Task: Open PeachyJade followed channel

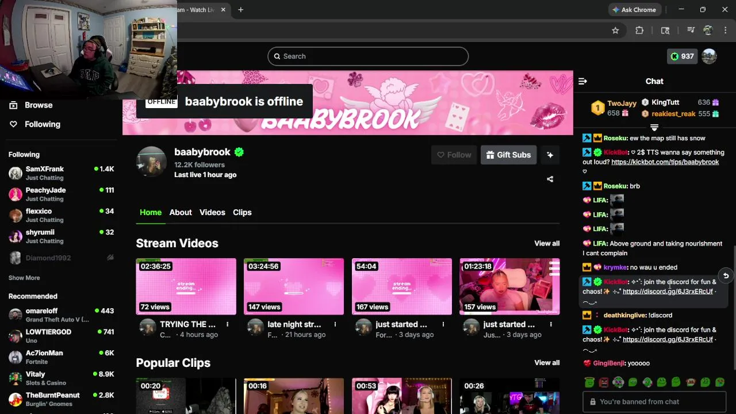Action: [x=61, y=194]
